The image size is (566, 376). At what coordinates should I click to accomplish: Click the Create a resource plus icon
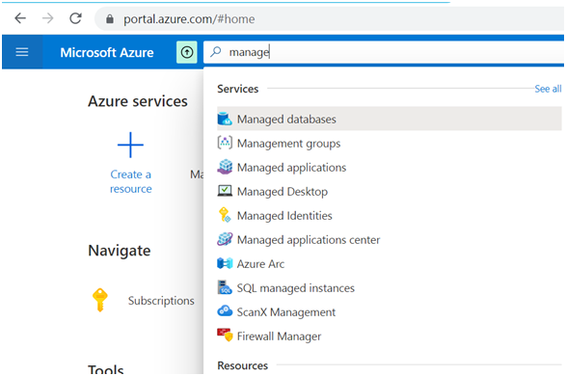tap(130, 145)
